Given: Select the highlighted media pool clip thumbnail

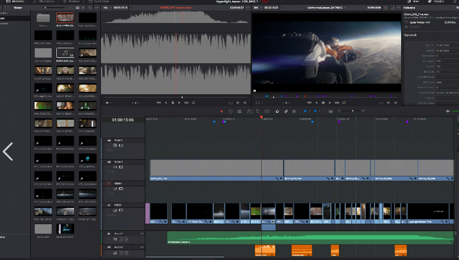Looking at the screenshot, I should pyautogui.click(x=65, y=18).
